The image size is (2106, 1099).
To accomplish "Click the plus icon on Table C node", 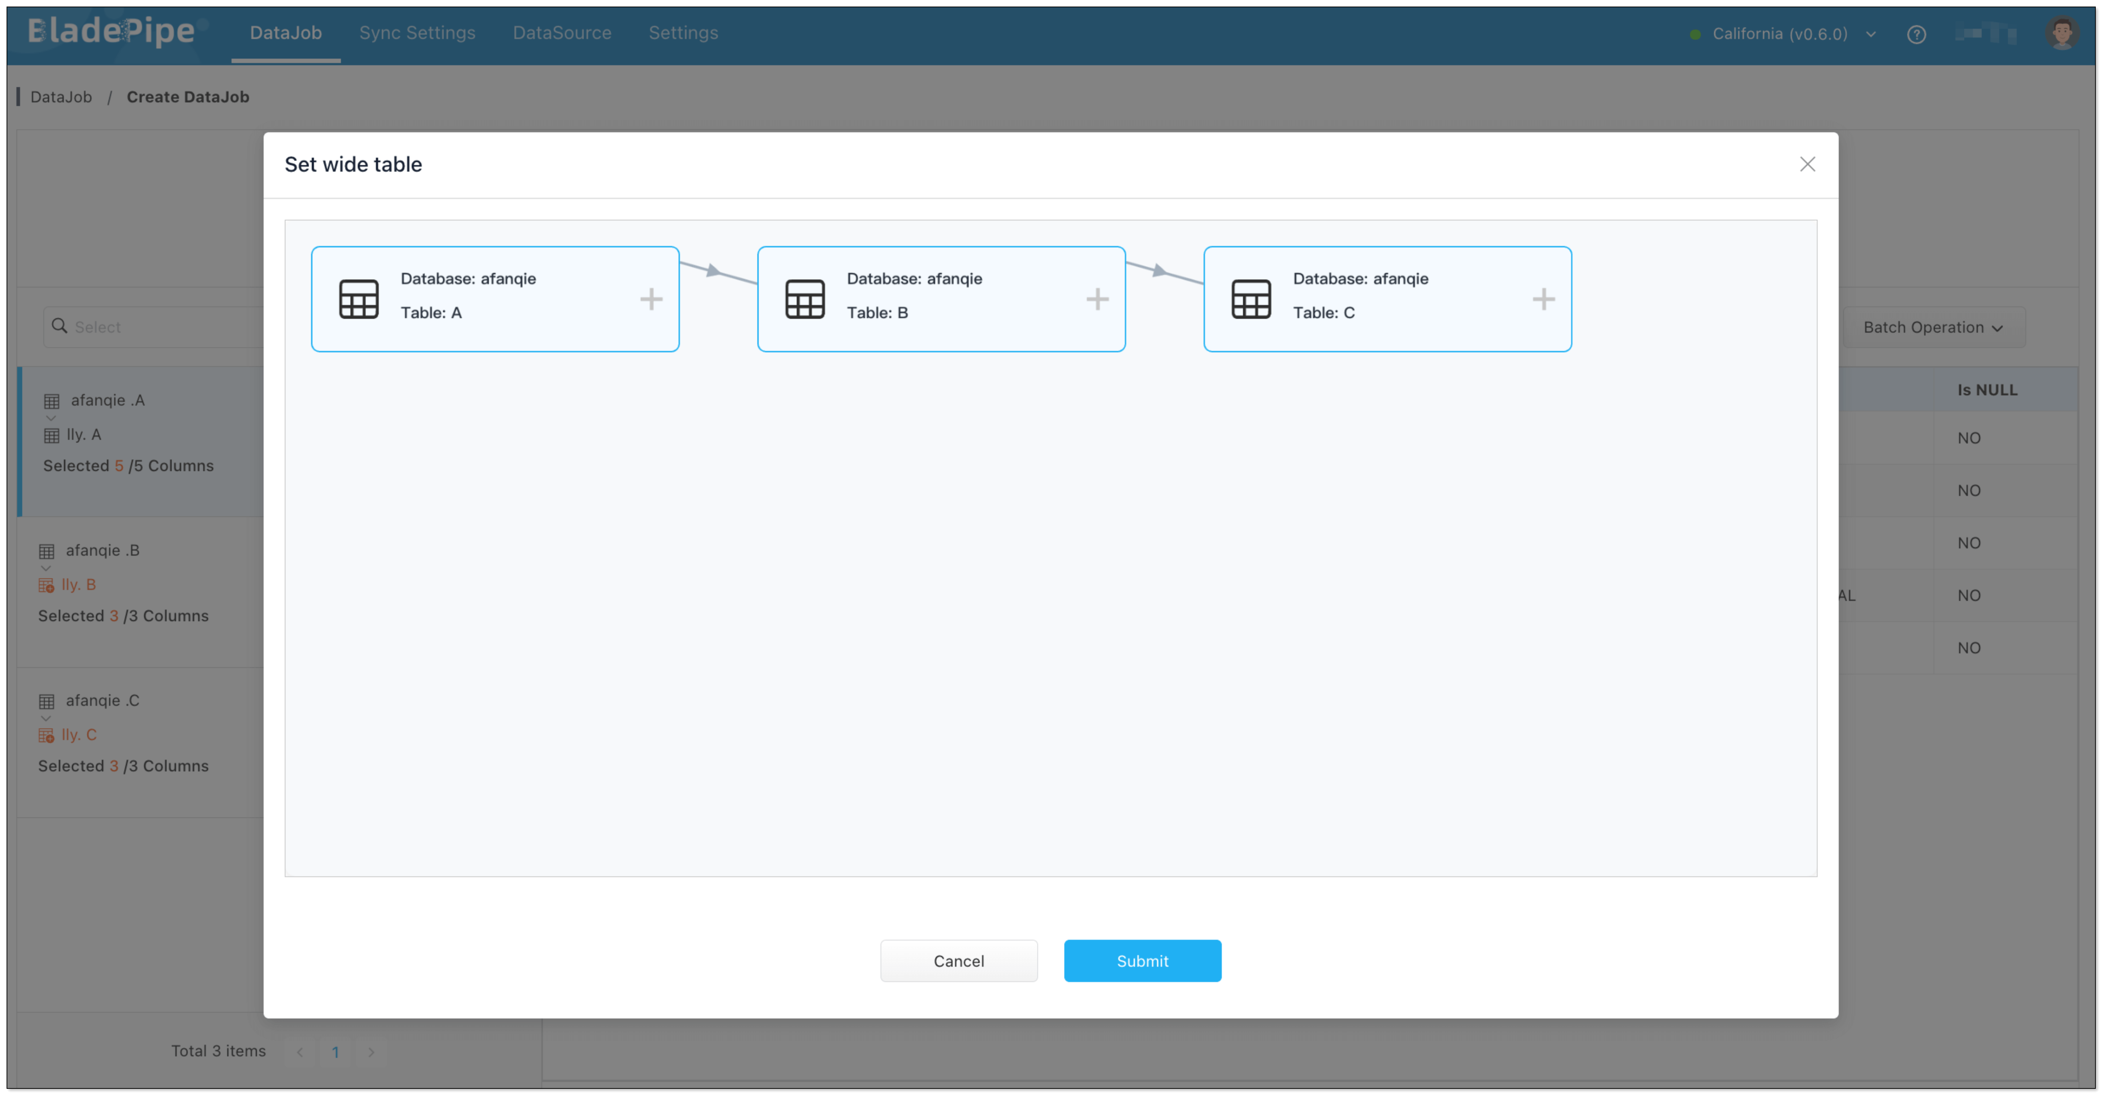I will point(1543,299).
